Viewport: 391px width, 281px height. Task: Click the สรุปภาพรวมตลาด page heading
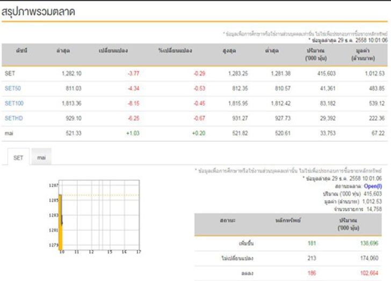point(38,12)
